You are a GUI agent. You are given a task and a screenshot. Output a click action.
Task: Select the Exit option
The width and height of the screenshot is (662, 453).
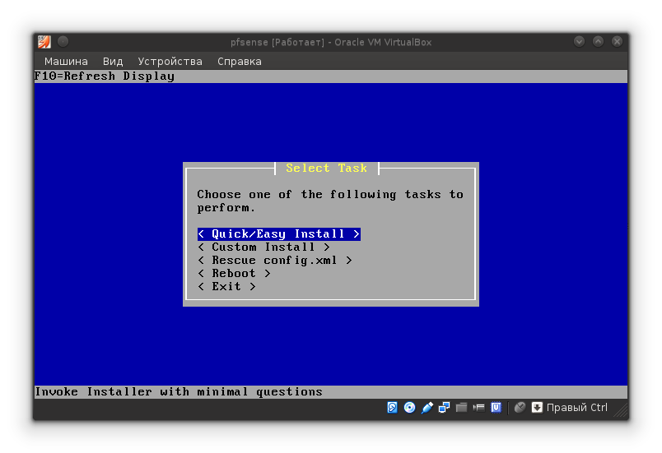pos(226,286)
